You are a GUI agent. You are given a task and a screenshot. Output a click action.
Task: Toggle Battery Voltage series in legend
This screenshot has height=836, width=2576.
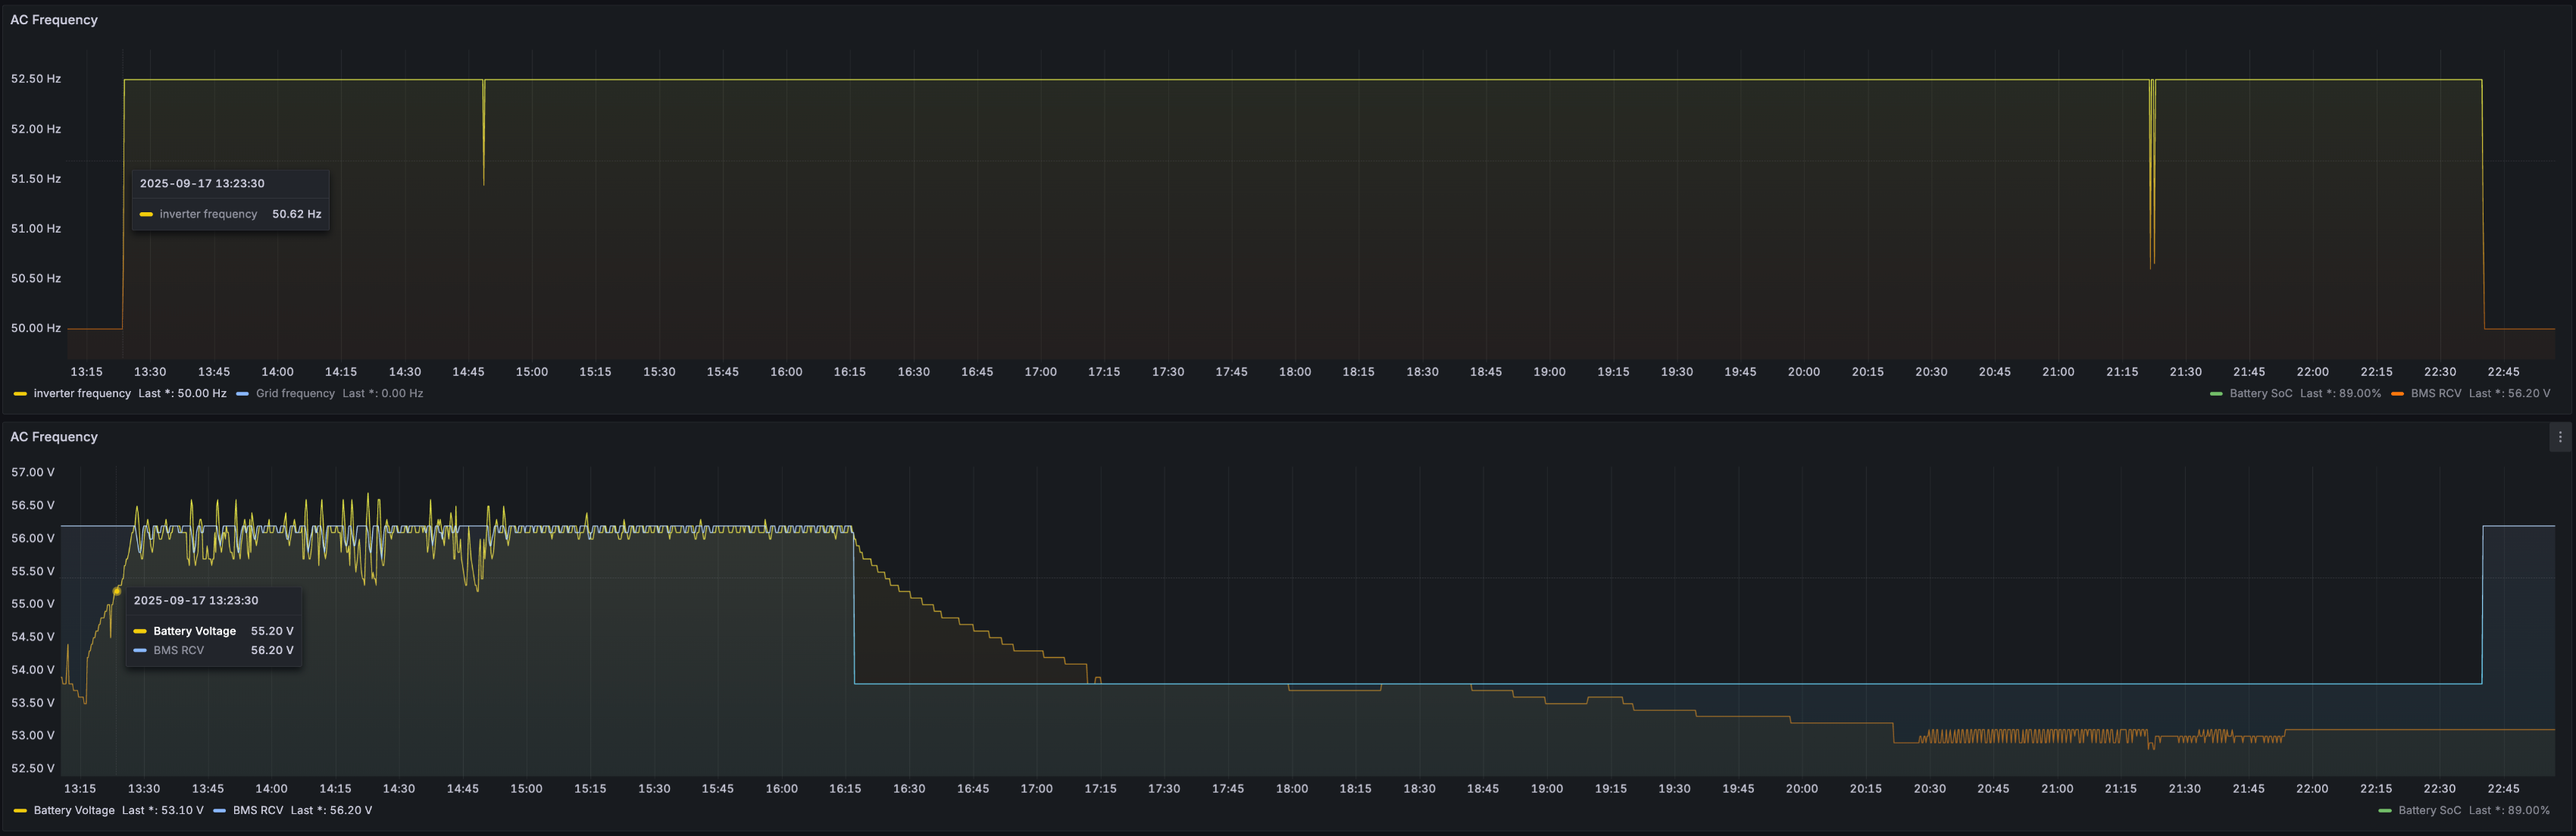[x=74, y=811]
